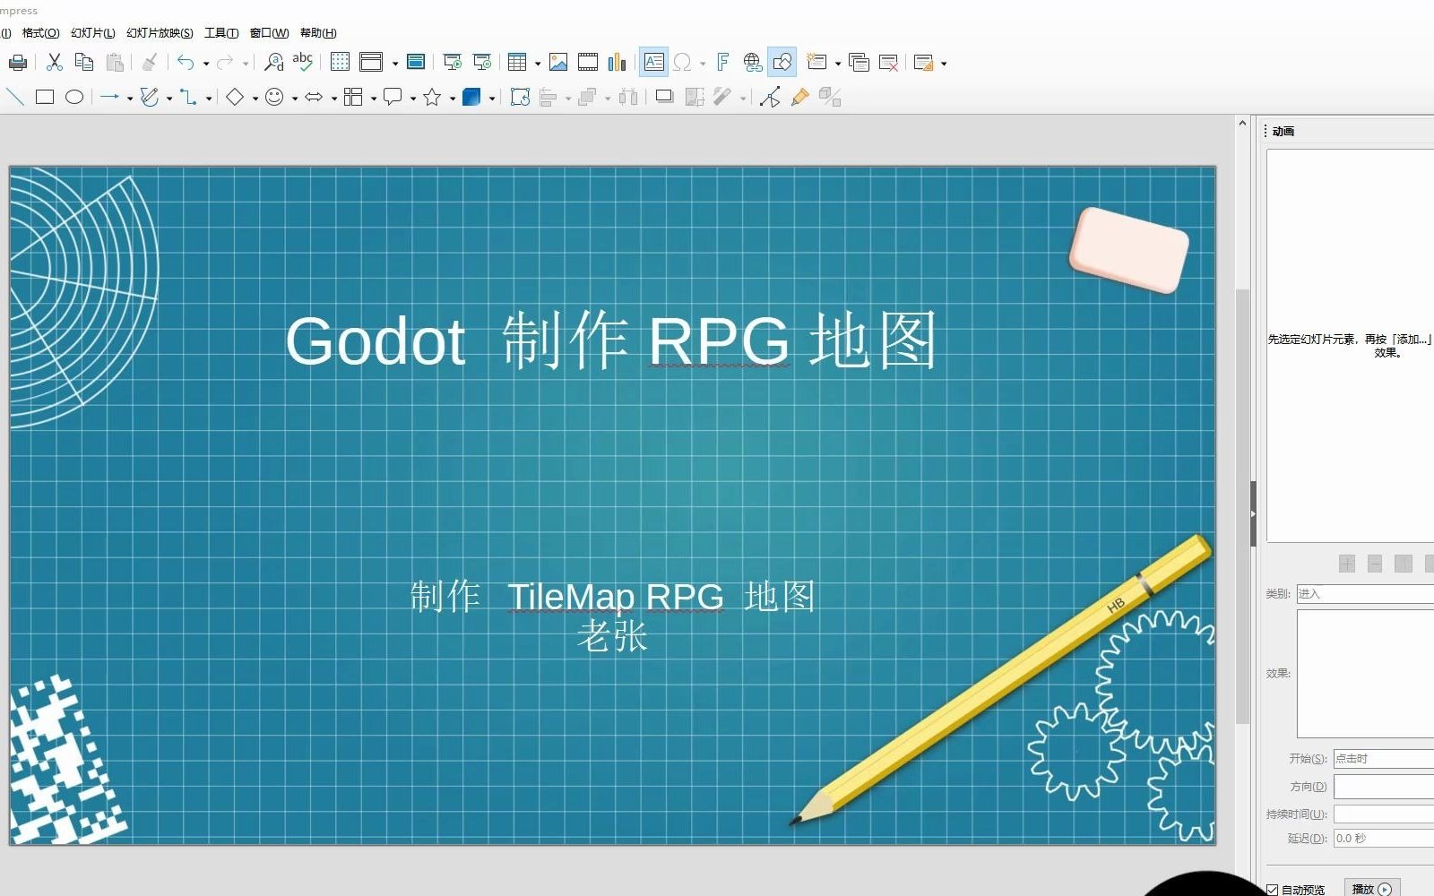
Task: Open the Basic Shapes diamond dropdown arrow
Action: (255, 98)
